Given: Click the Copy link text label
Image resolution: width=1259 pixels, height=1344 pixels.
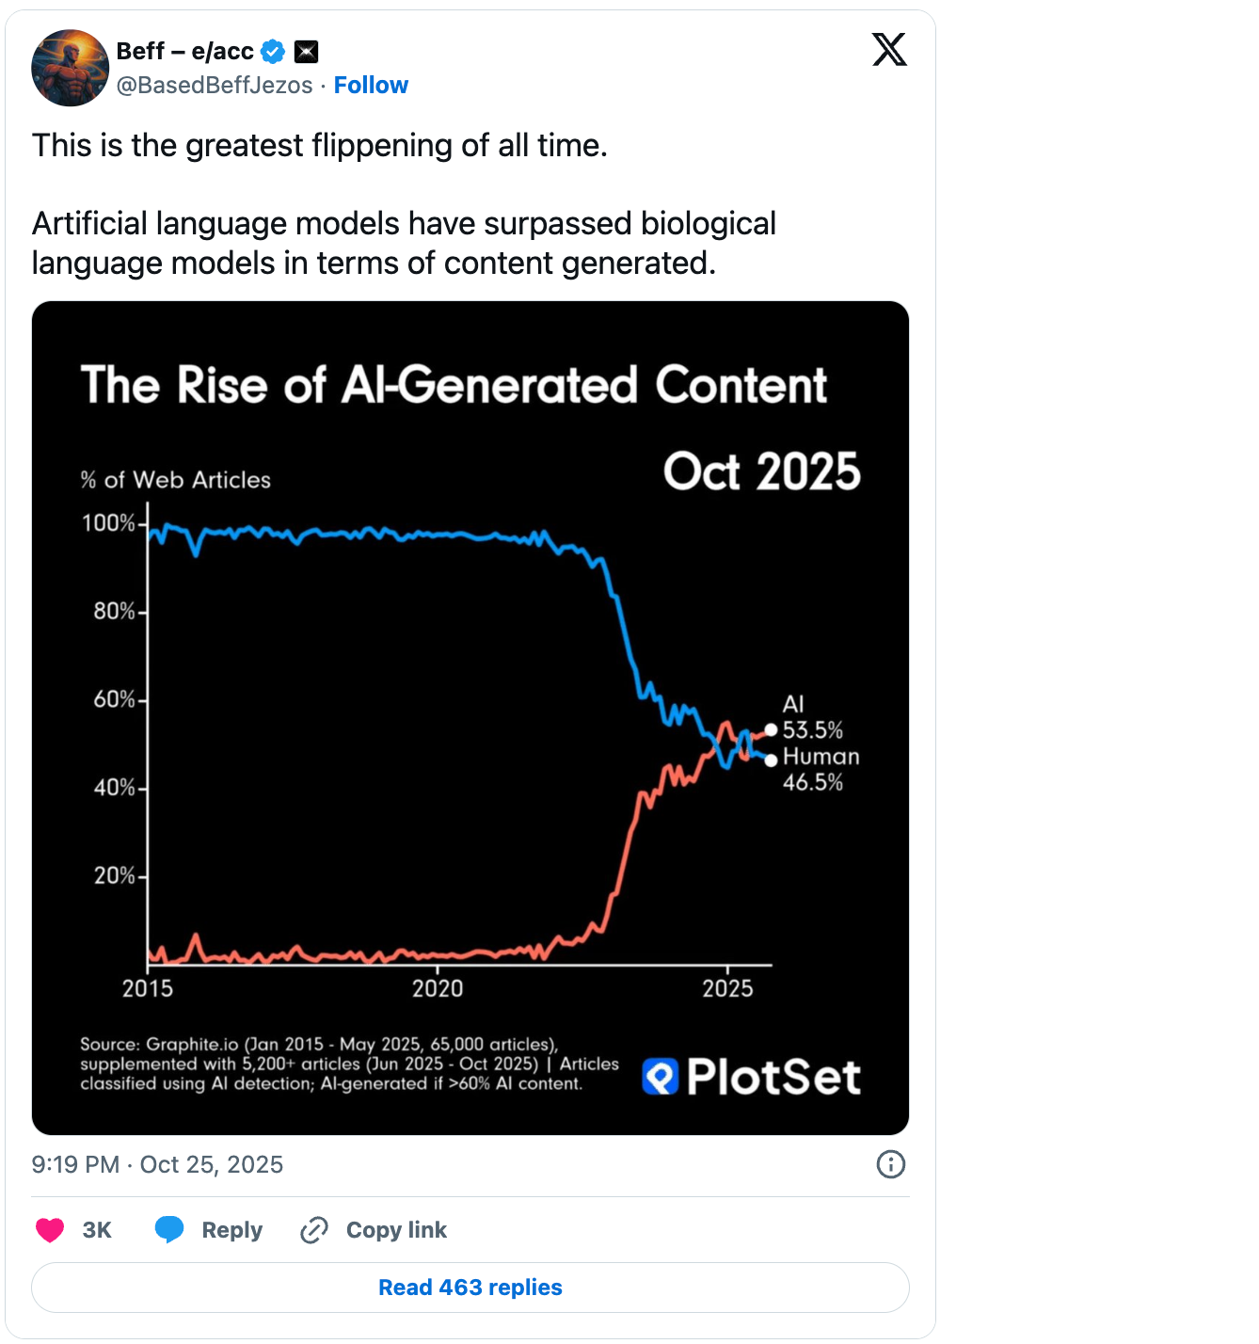Looking at the screenshot, I should click(x=396, y=1230).
